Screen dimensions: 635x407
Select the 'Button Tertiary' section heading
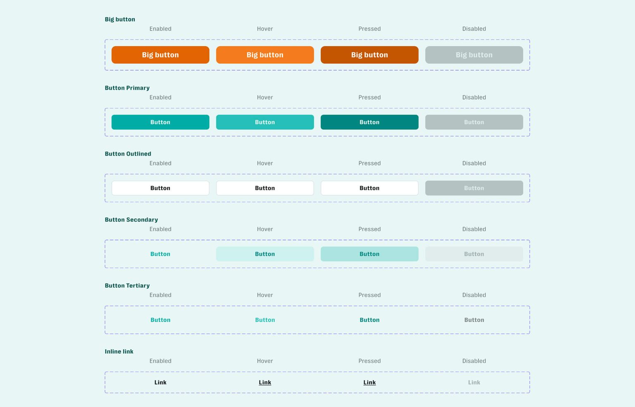[x=127, y=286]
